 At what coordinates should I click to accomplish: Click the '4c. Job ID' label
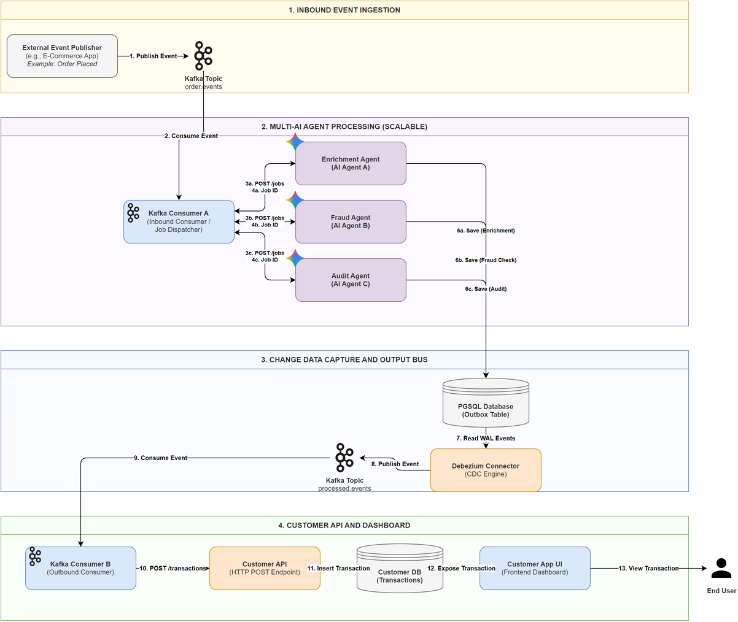265,260
